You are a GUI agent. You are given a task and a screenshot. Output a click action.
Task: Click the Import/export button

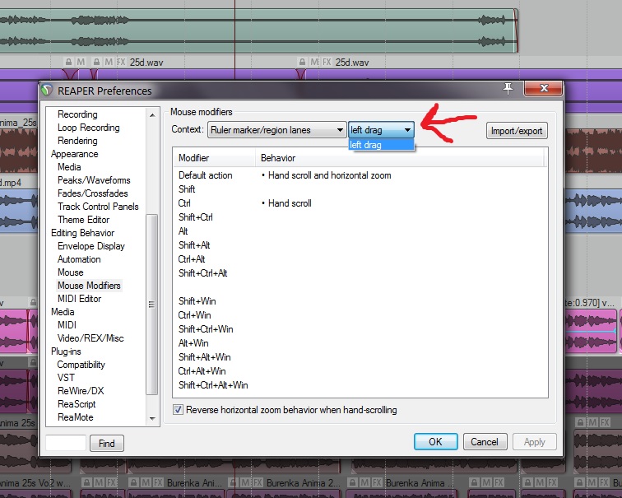tap(517, 131)
